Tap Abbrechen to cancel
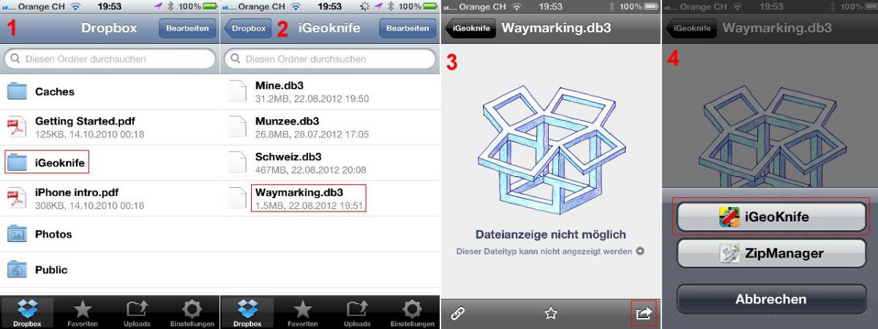The height and width of the screenshot is (329, 878). tap(770, 299)
